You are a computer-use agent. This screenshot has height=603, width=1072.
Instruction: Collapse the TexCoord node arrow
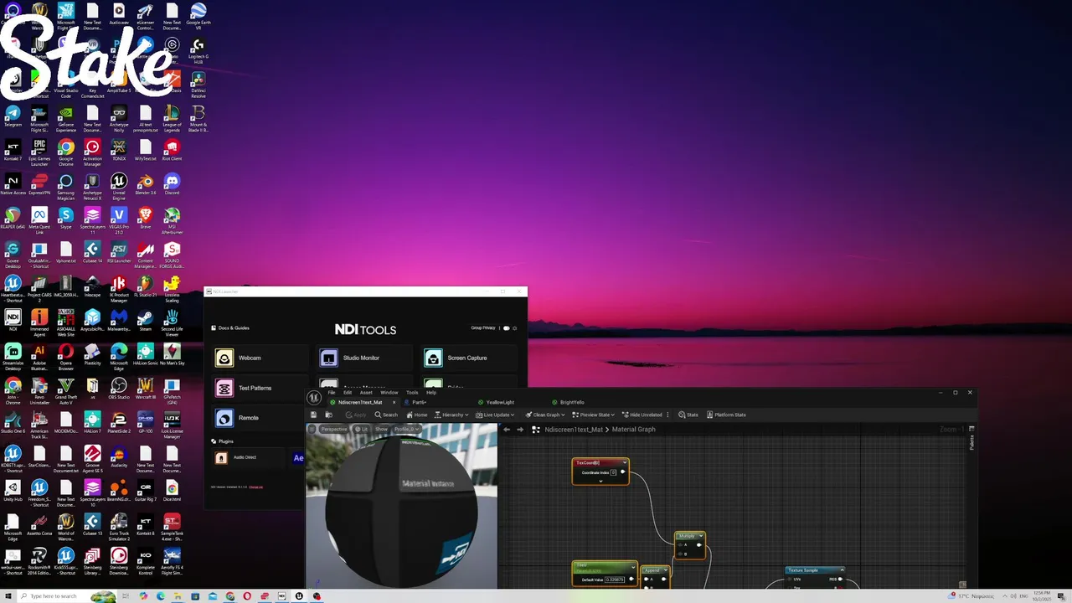pyautogui.click(x=625, y=462)
